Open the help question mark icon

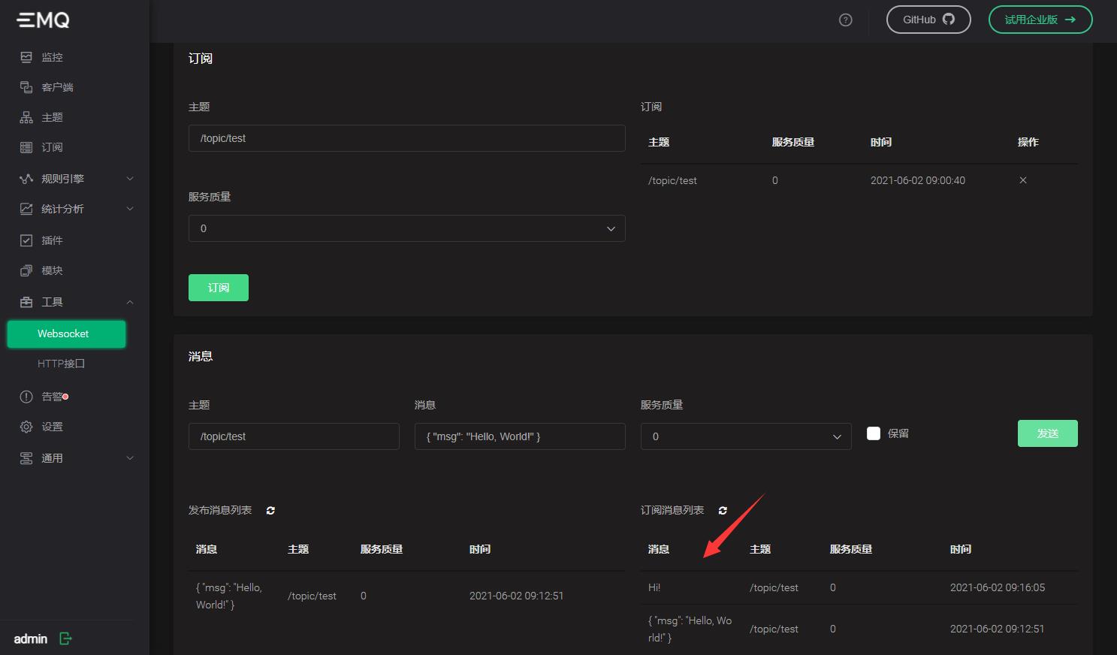845,20
